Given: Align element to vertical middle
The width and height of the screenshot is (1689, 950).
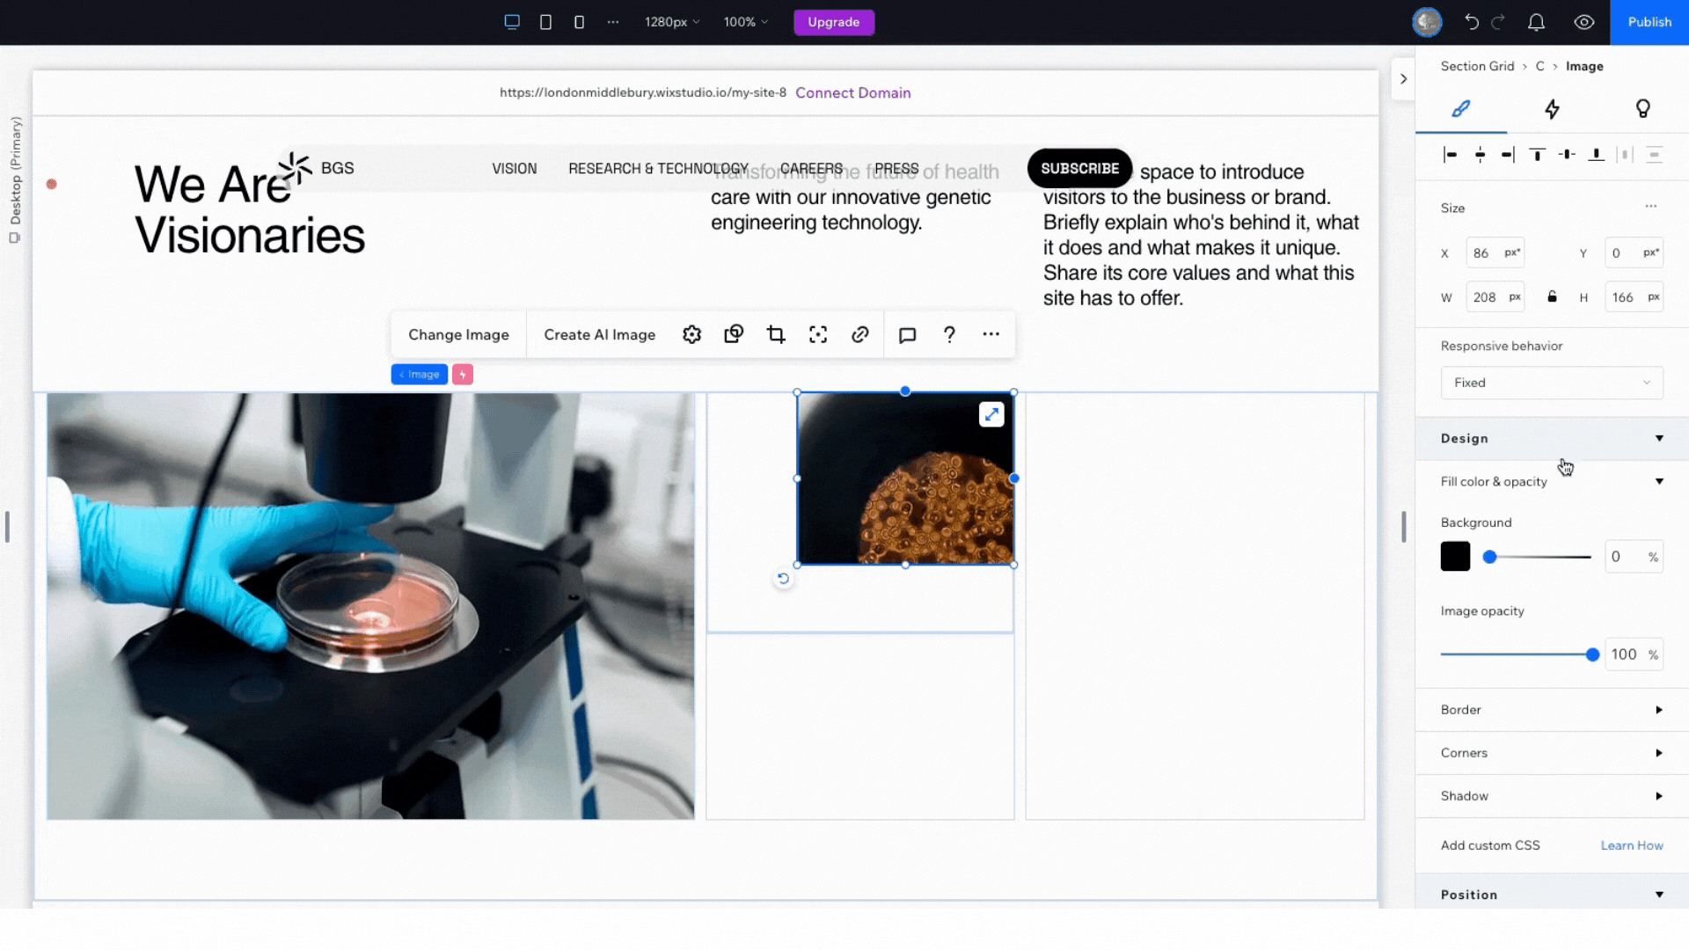Looking at the screenshot, I should pos(1567,155).
